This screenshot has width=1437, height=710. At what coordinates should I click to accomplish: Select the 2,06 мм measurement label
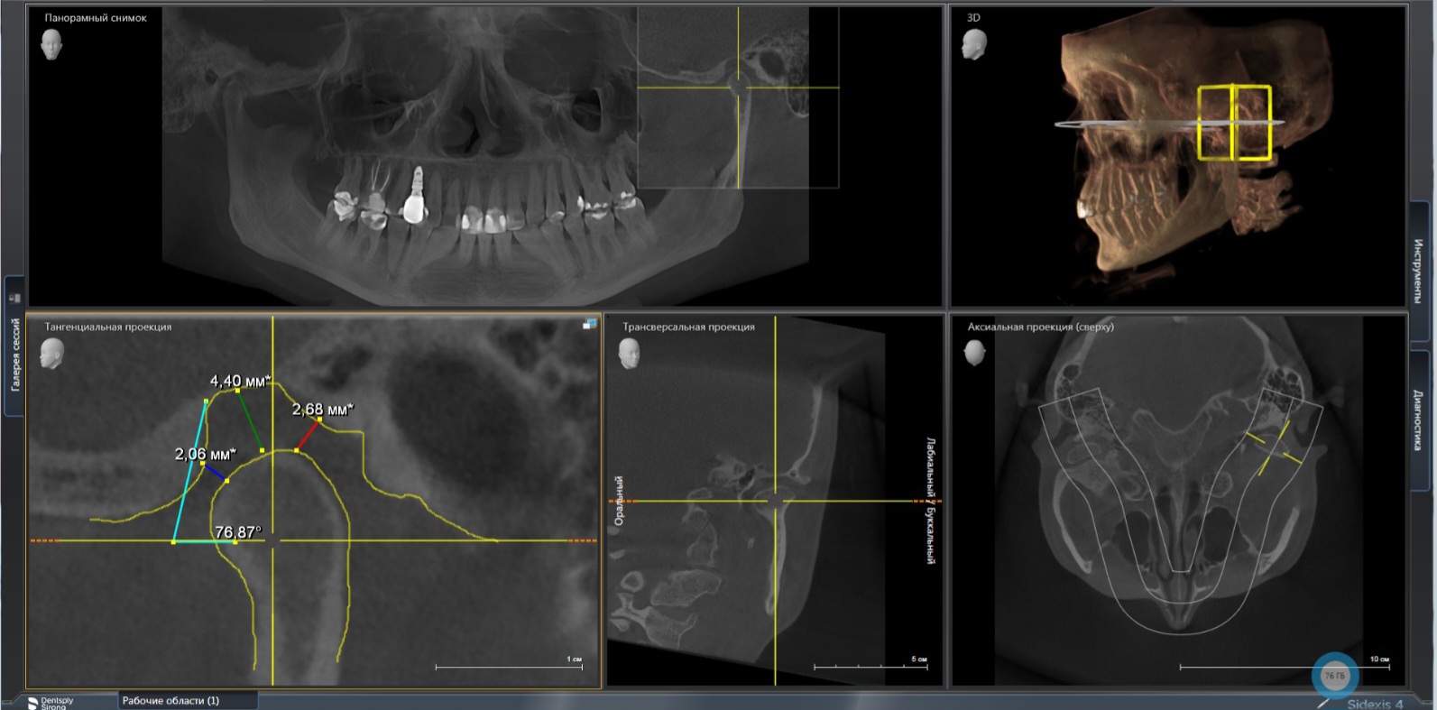pyautogui.click(x=205, y=454)
